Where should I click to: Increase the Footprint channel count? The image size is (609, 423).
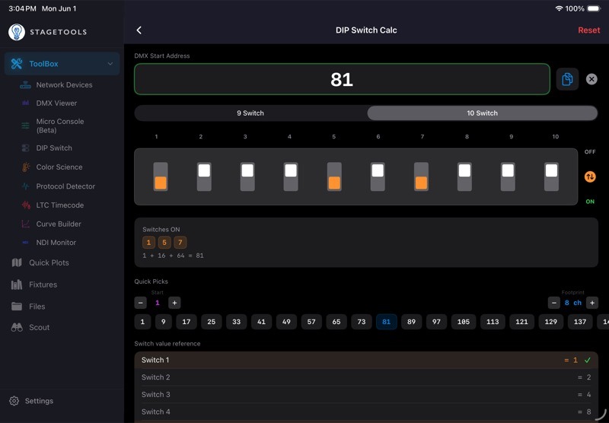tap(592, 303)
